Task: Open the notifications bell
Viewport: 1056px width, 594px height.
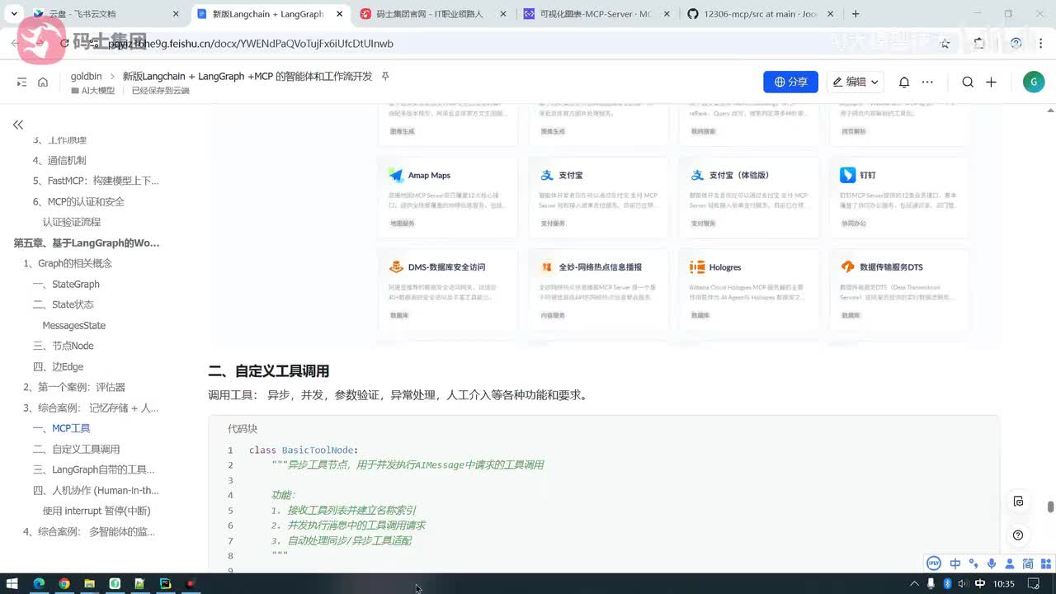Action: coord(904,82)
